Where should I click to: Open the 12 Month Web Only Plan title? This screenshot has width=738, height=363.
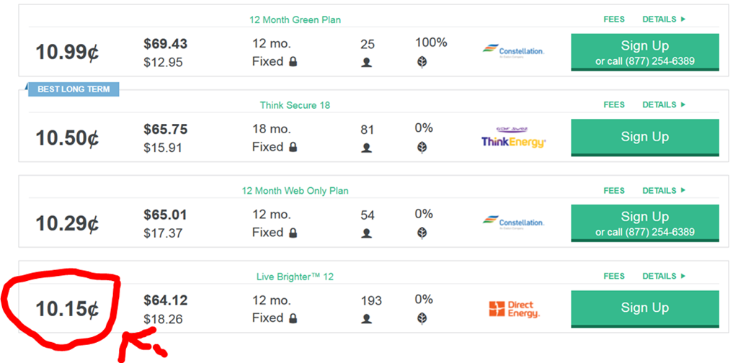[x=295, y=191]
